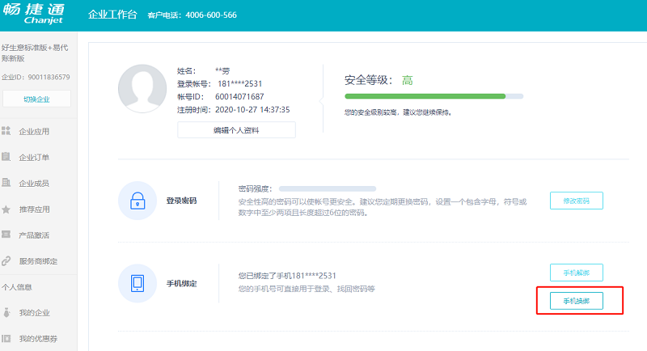The image size is (647, 351).
Task: Click the 手机换绑 button
Action: (x=577, y=301)
